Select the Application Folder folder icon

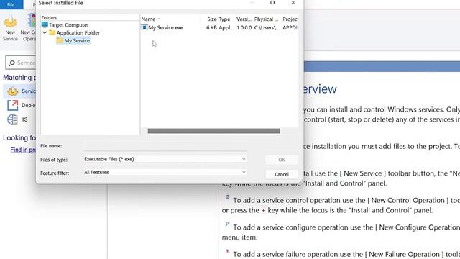point(52,32)
